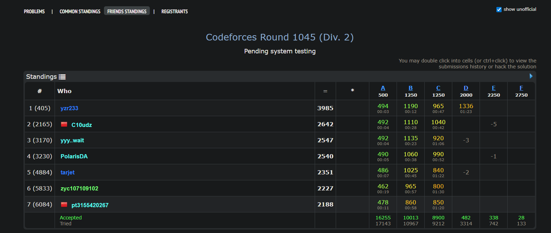Click yzr233's total score 3985
The height and width of the screenshot is (233, 551).
[x=325, y=108]
